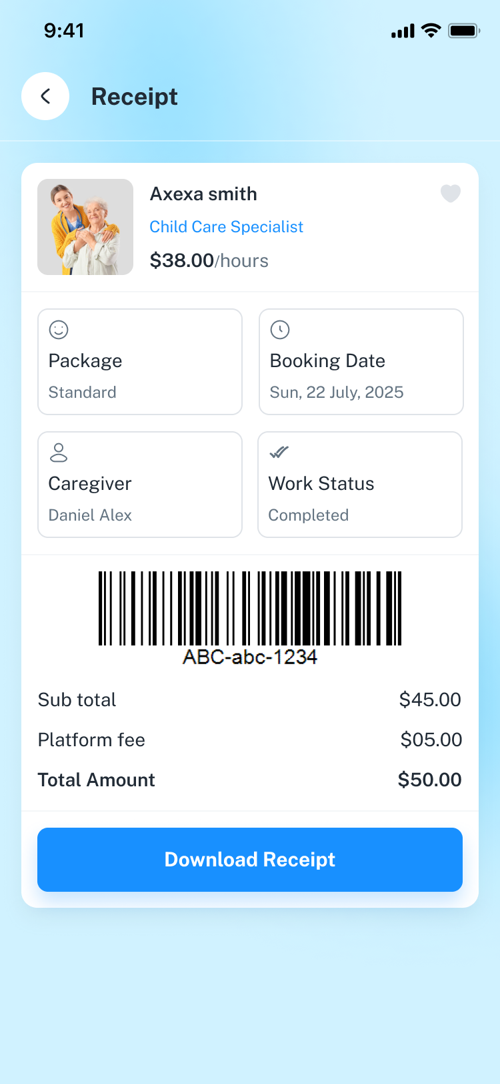Select the Booking Date card
500x1084 pixels.
pos(361,362)
